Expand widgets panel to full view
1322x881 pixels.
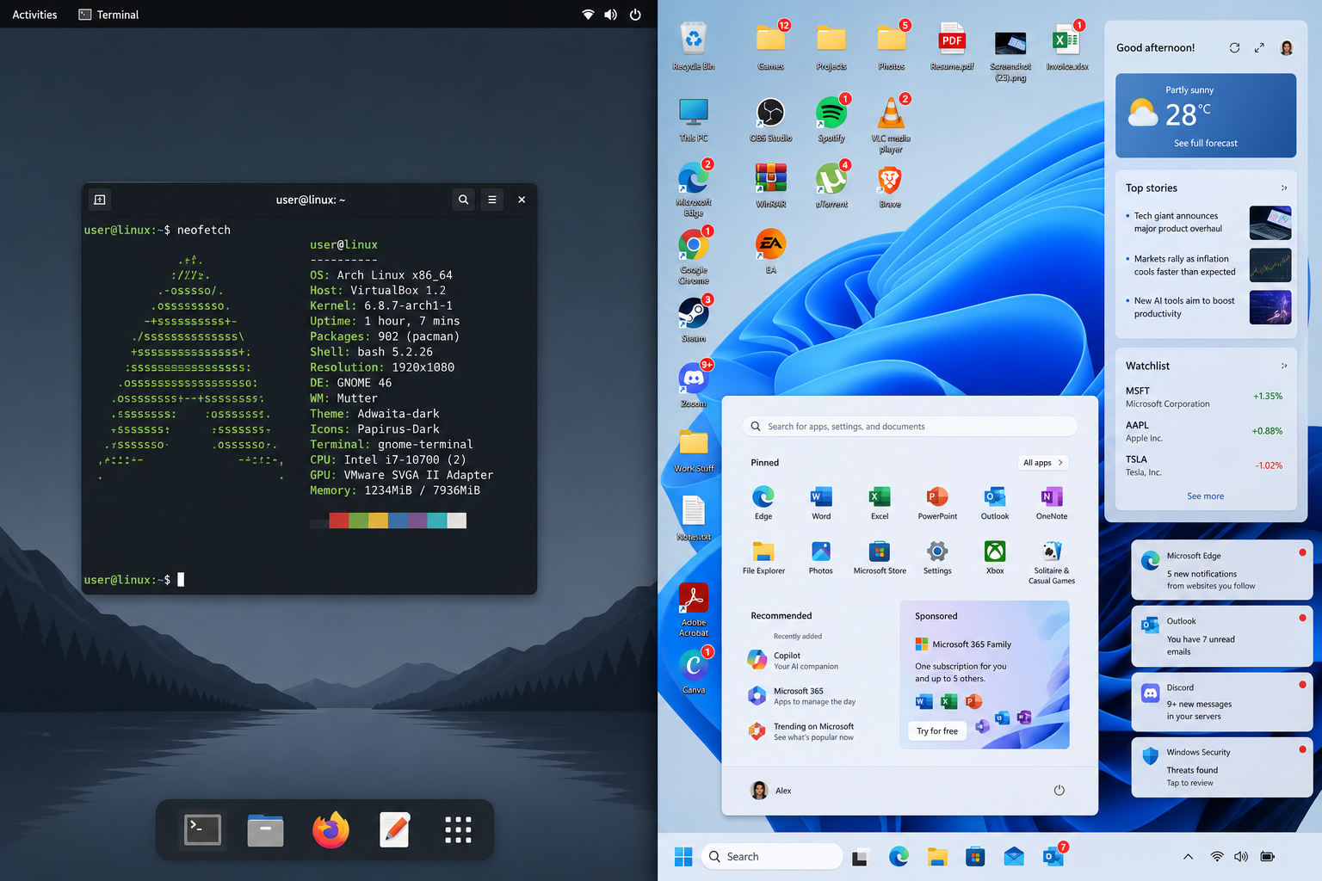tap(1259, 48)
